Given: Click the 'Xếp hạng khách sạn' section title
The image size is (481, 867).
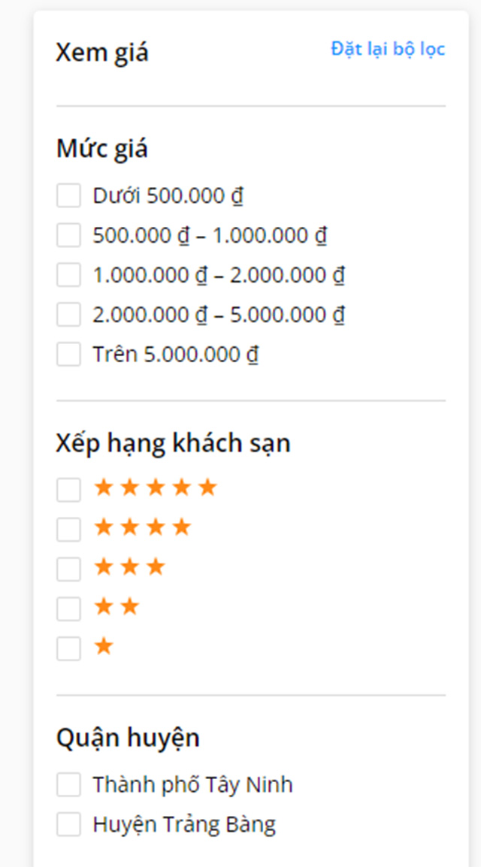Looking at the screenshot, I should [x=174, y=443].
